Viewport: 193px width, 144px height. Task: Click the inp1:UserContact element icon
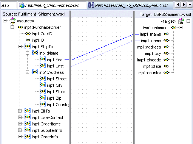tap(28, 117)
